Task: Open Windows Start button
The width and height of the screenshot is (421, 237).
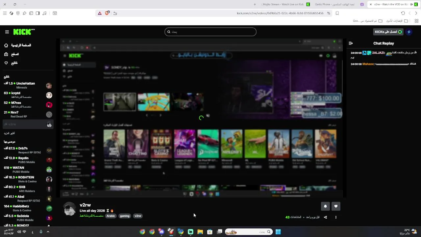Action: coord(278,232)
